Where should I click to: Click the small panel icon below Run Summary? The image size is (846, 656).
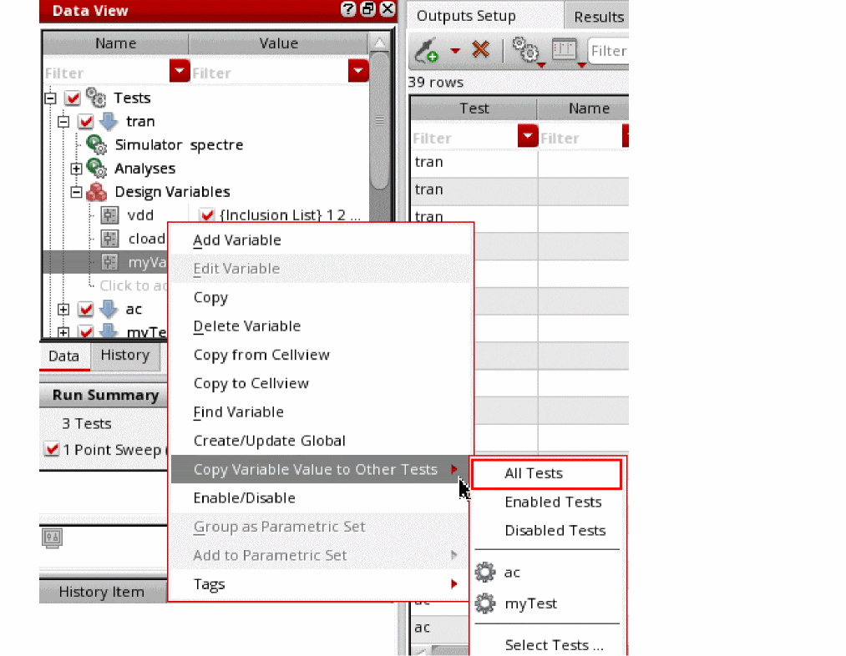coord(53,537)
